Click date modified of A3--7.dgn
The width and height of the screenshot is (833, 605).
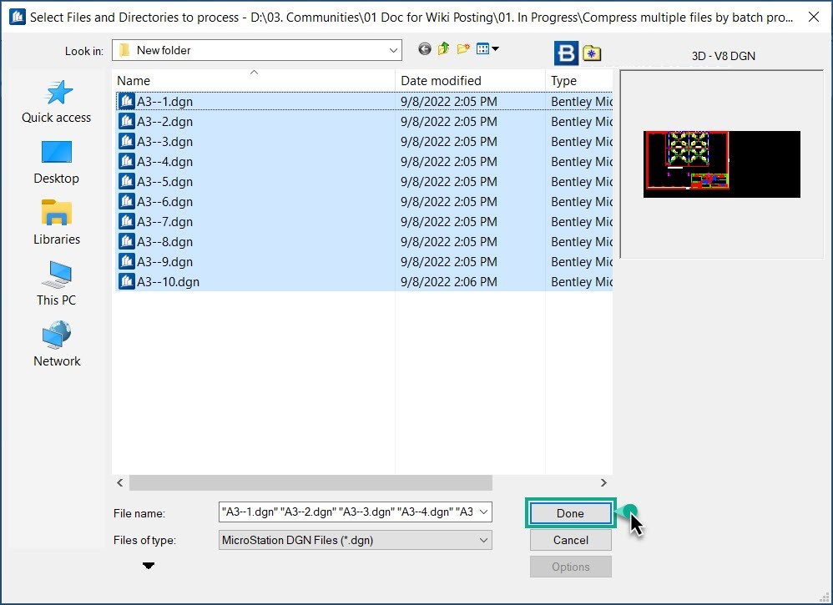[449, 221]
